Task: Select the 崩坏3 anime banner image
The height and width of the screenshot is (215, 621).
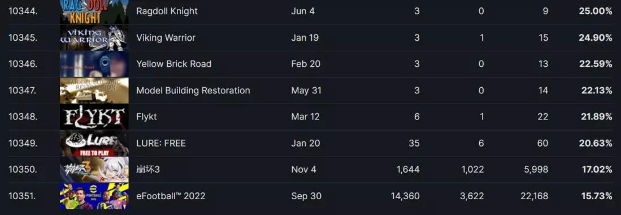Action: (x=94, y=169)
